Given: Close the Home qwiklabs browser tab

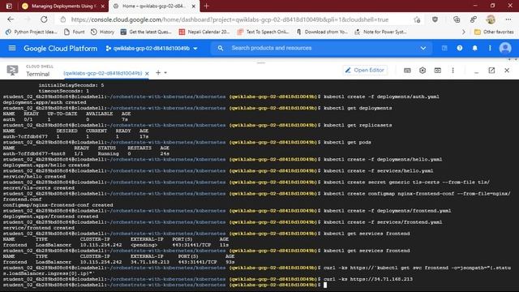Looking at the screenshot, I should [194, 6].
